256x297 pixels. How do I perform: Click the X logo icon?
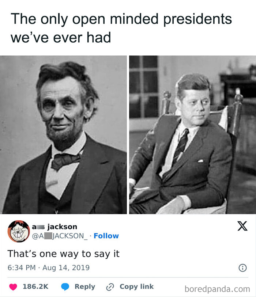(242, 226)
